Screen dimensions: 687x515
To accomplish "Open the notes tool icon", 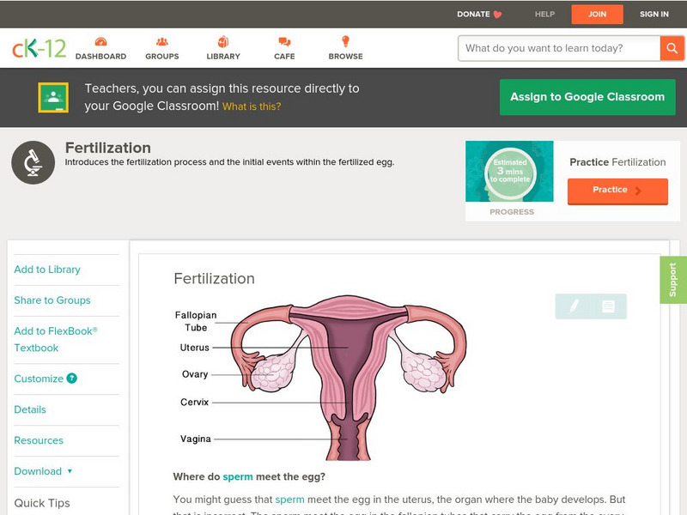I will (608, 306).
